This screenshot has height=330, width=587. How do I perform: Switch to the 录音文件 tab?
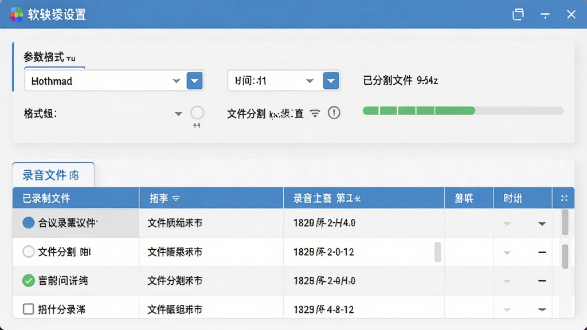tap(53, 175)
